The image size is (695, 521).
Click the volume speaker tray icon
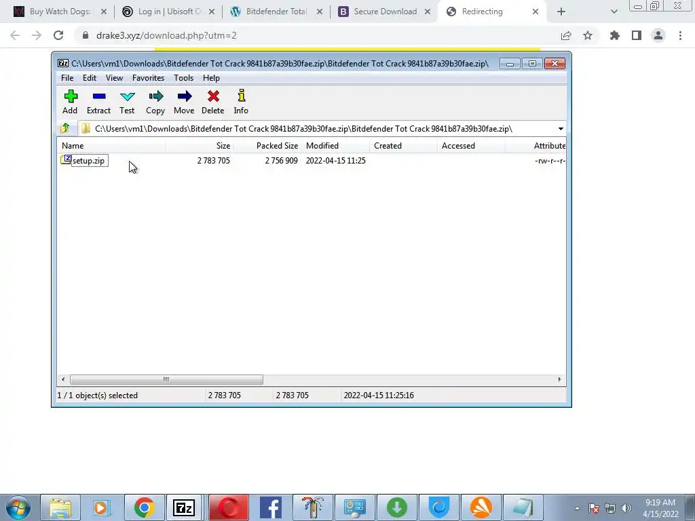(x=626, y=508)
